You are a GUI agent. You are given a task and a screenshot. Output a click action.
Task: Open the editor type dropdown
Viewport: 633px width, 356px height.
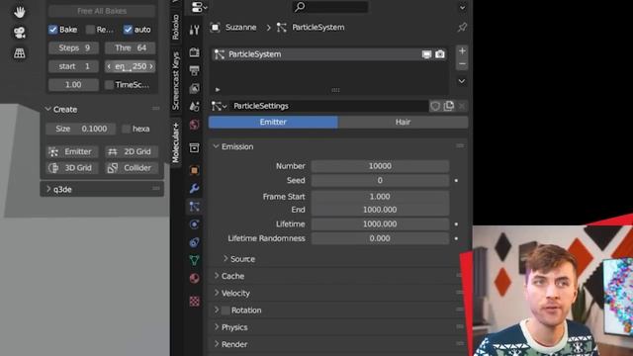point(199,7)
